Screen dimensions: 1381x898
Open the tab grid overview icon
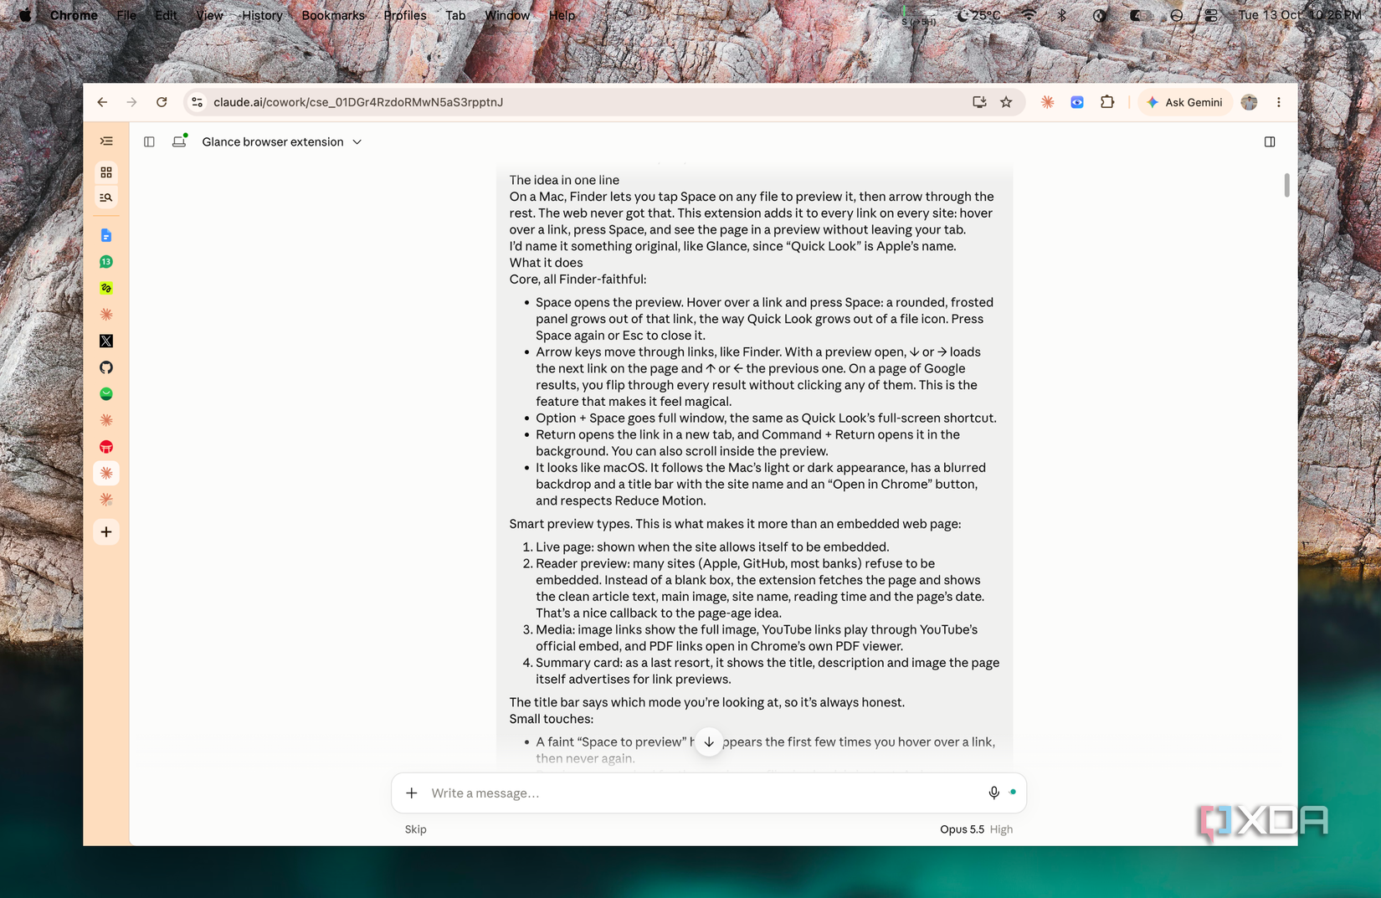click(x=106, y=172)
